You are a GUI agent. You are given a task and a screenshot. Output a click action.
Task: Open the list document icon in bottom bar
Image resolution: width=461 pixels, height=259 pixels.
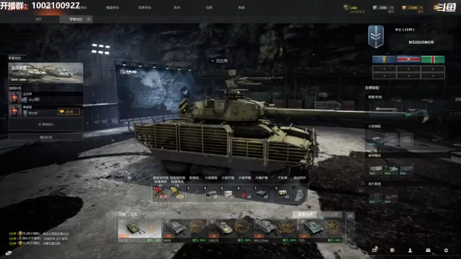[x=392, y=250]
